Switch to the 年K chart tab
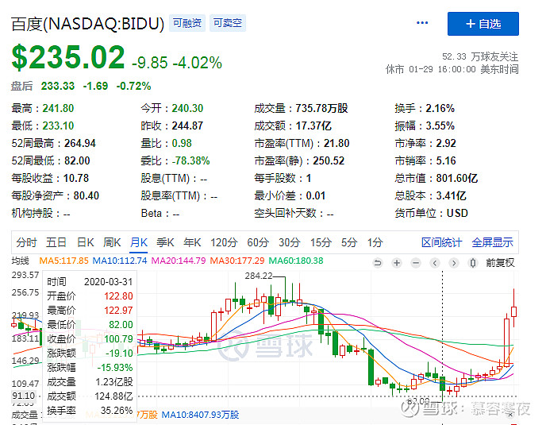 (x=192, y=242)
